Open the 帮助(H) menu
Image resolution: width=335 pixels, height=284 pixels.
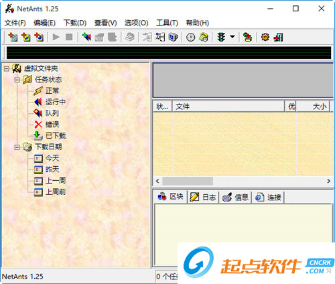point(198,23)
